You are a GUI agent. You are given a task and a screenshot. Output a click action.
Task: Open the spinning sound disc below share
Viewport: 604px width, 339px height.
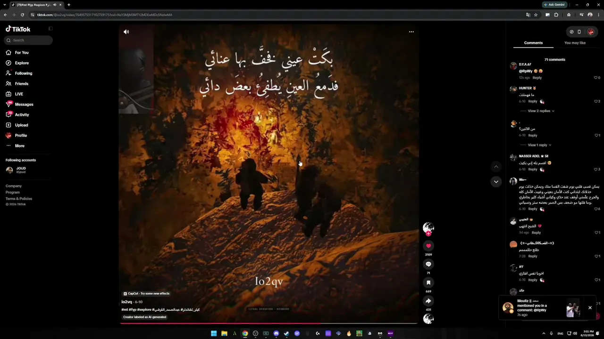click(x=428, y=319)
